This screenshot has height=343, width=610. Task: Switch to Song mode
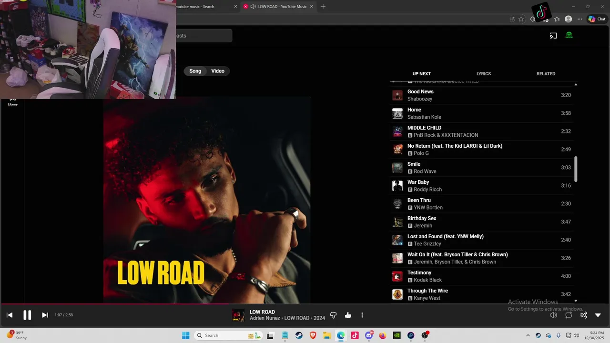pos(195,71)
